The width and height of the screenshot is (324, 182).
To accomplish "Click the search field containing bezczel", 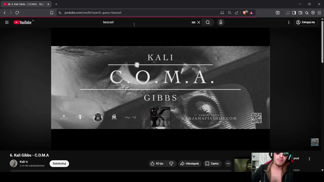I will tap(146, 22).
